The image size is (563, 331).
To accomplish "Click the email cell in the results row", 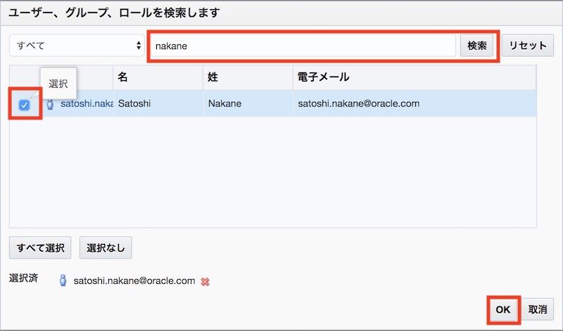I will (359, 104).
